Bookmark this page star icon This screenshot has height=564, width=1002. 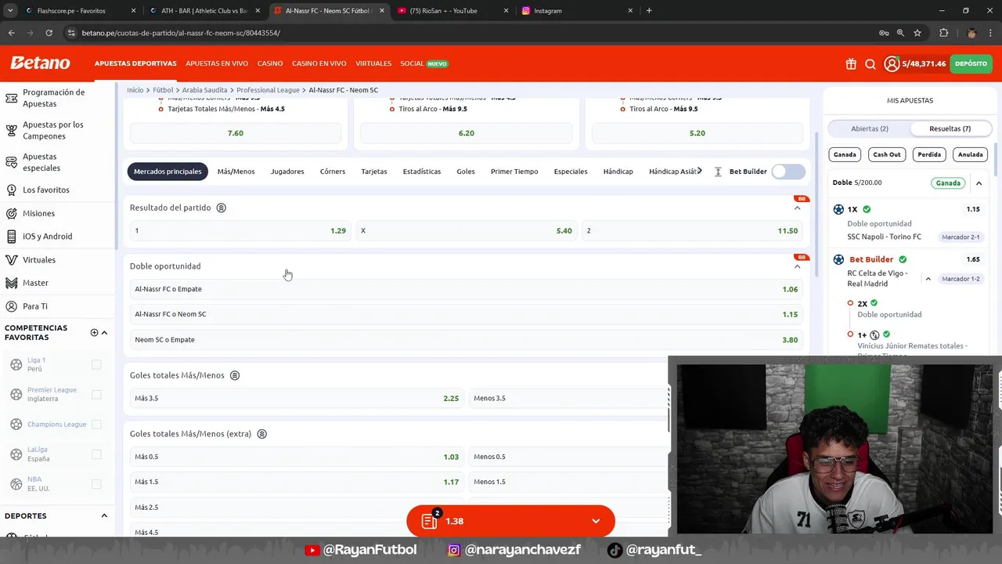click(x=917, y=33)
